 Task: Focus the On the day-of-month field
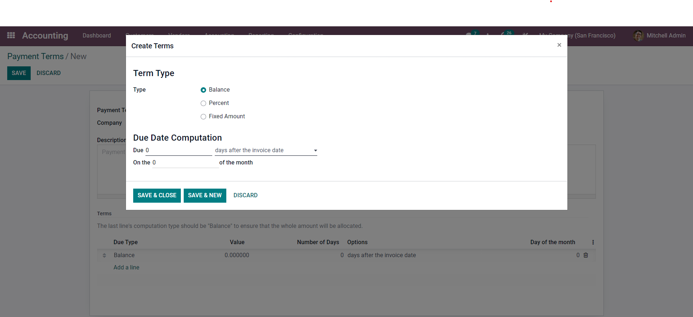(x=186, y=163)
